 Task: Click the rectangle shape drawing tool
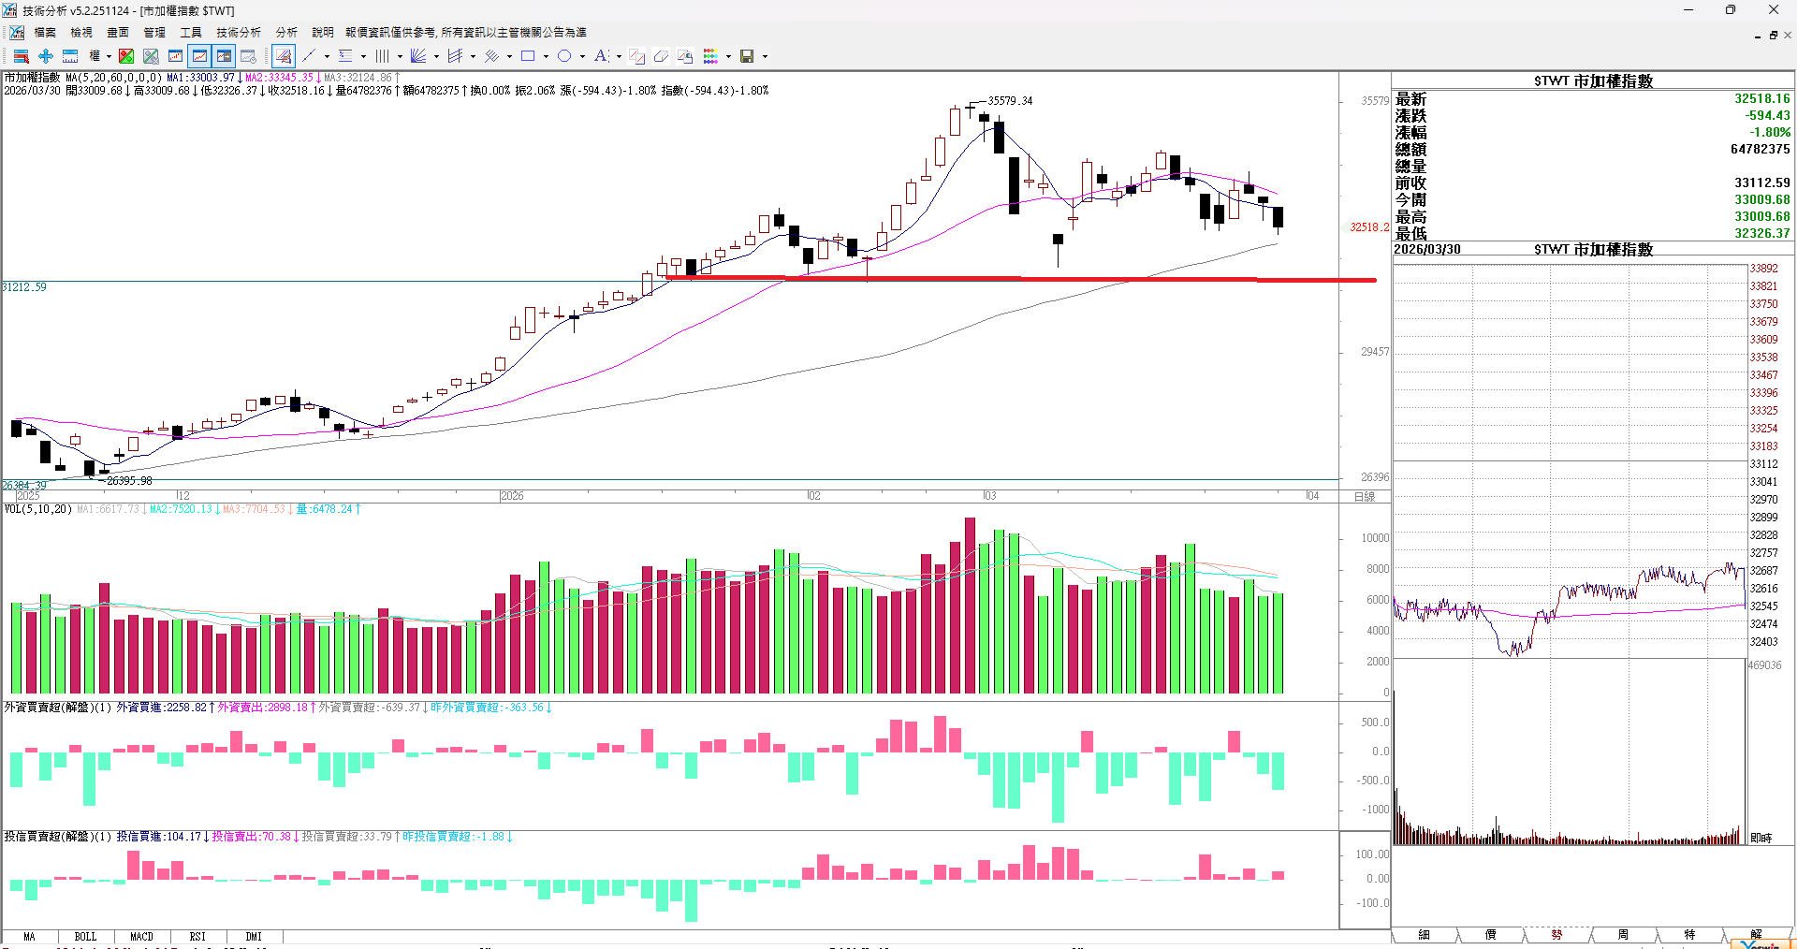pos(528,56)
